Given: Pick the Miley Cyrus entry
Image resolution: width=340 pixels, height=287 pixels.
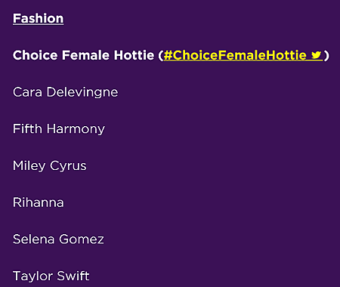Looking at the screenshot, I should click(x=50, y=165).
